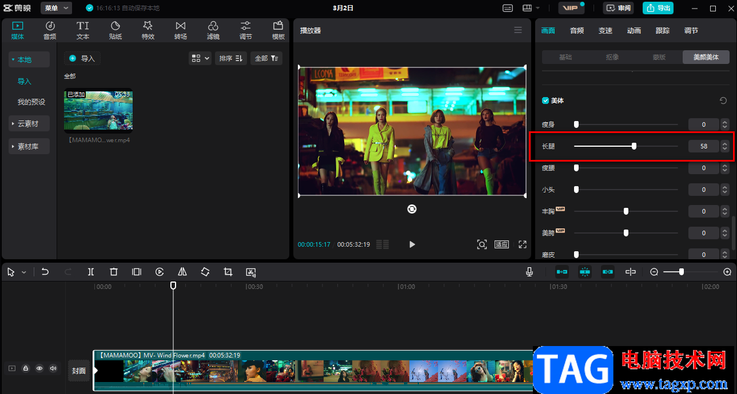Open the 排序 sort dropdown
The width and height of the screenshot is (737, 394).
point(231,58)
